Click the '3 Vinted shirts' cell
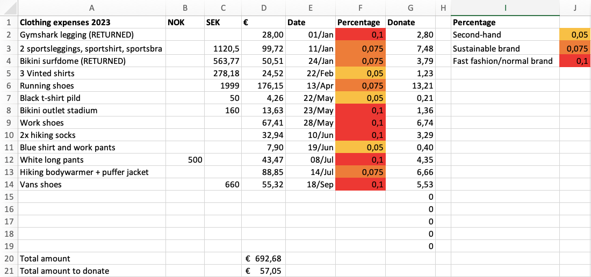The height and width of the screenshot is (277, 591). point(91,74)
